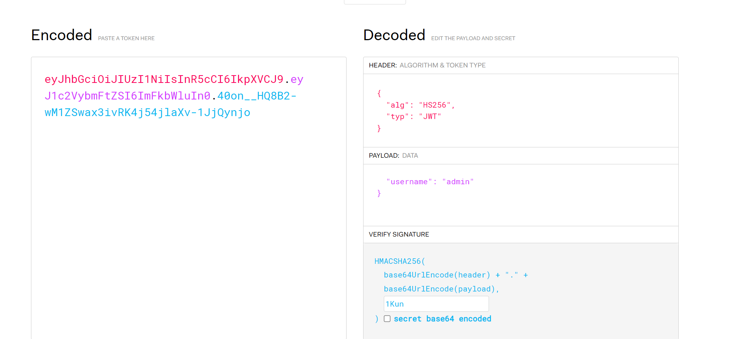
Task: Click the HEADER: ALGORITHM & TOKEN TYPE label
Action: 427,65
